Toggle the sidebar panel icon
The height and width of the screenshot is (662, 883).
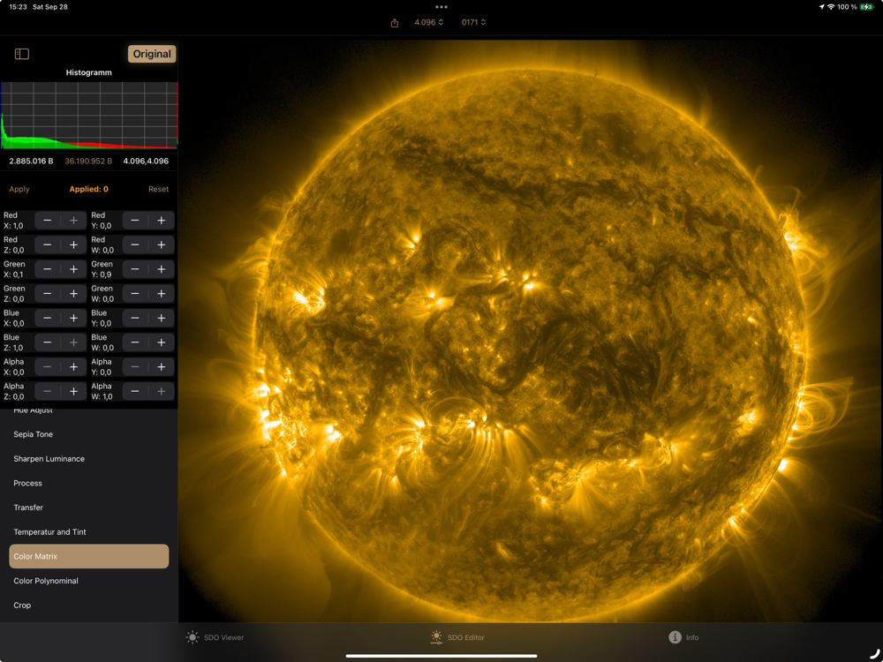(x=22, y=54)
